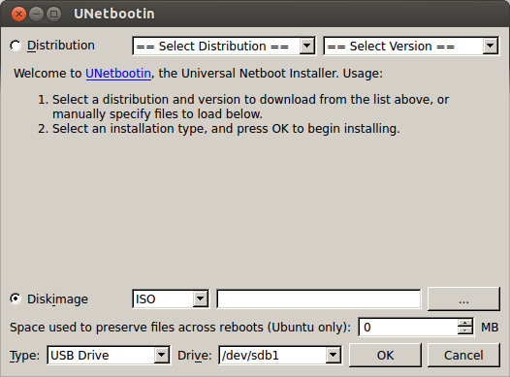The width and height of the screenshot is (510, 377).
Task: Minimize the UNetbootin window
Action: tap(37, 15)
